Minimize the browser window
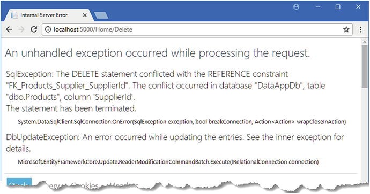This screenshot has width=370, height=194. click(318, 7)
